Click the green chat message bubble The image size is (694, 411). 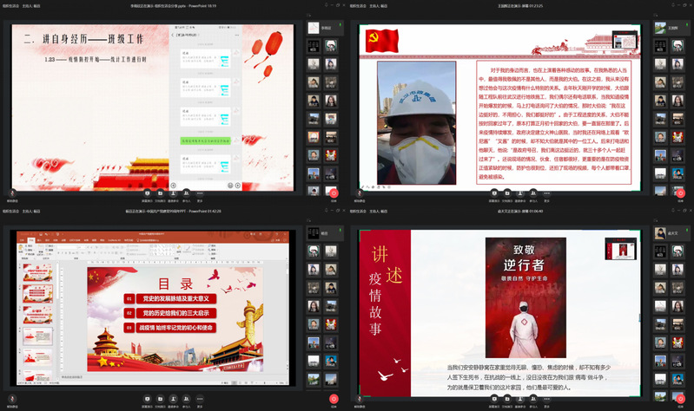205,140
